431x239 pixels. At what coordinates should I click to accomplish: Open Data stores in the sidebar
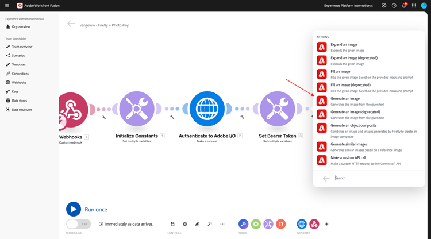pos(17,101)
